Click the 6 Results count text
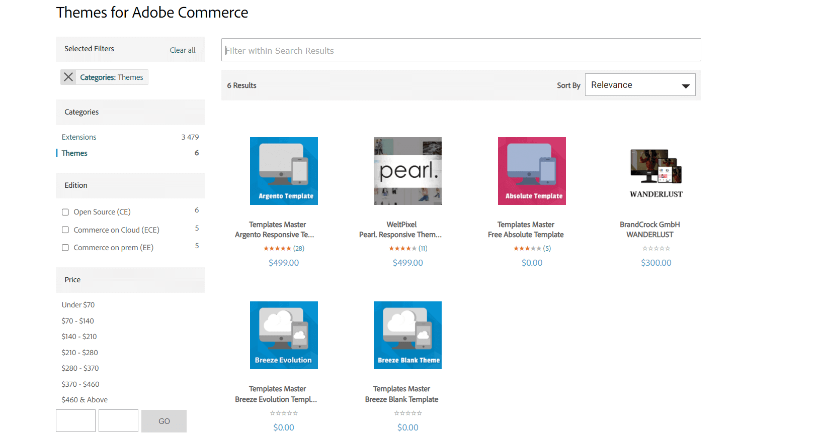Viewport: 824px width, 438px height. click(x=241, y=85)
